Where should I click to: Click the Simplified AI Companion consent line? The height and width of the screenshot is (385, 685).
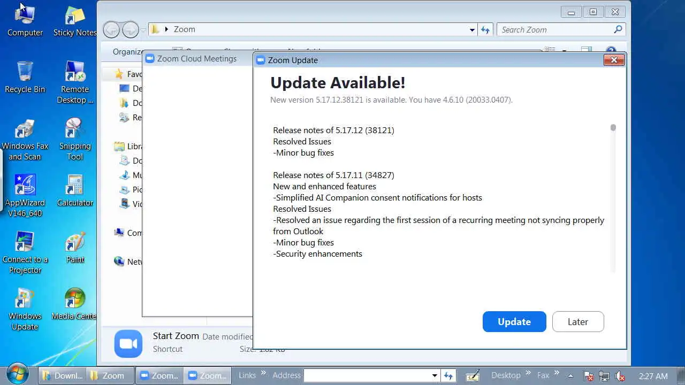click(378, 197)
